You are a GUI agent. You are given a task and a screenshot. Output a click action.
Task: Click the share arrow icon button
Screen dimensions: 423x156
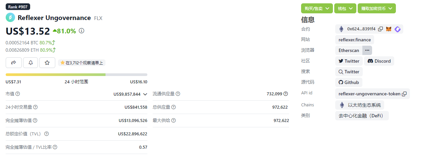(x=14, y=62)
